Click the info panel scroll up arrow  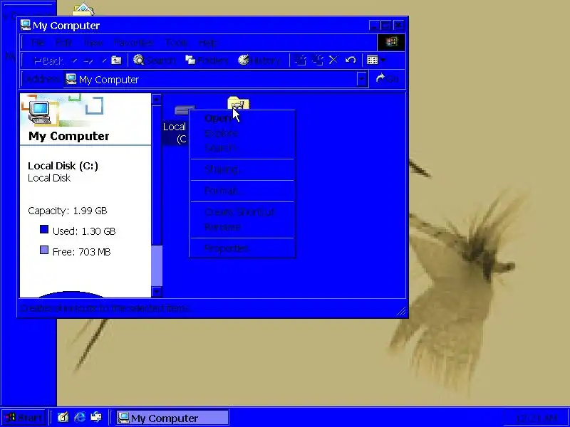coord(157,99)
